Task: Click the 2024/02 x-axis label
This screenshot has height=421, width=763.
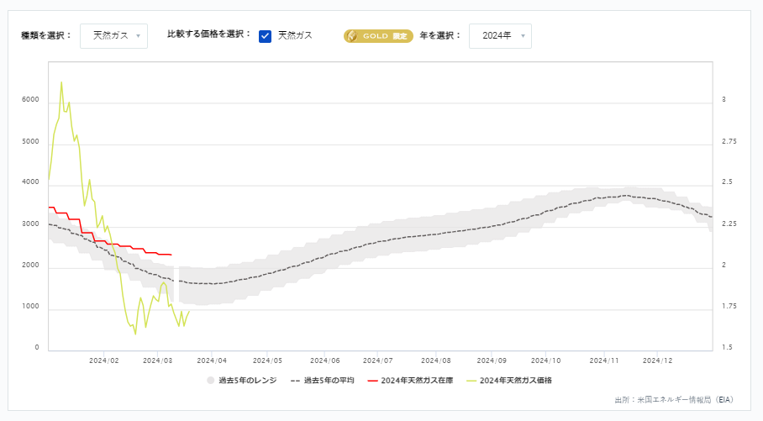Action: pyautogui.click(x=104, y=360)
